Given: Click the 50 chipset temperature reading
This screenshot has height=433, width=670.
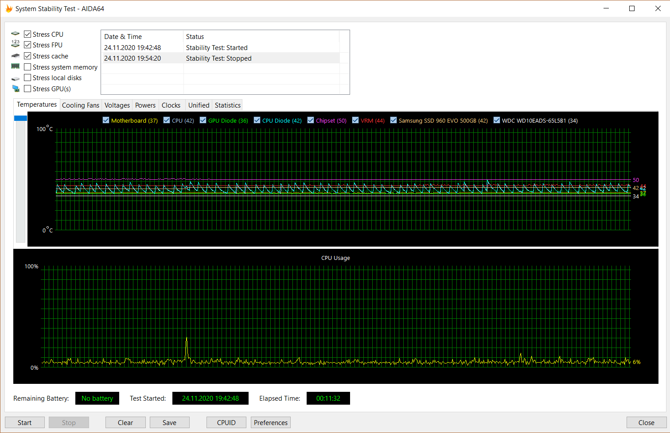Looking at the screenshot, I should coord(636,180).
